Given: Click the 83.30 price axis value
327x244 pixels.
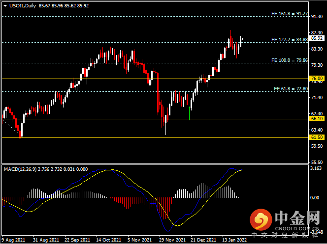Looking at the screenshot, I should (x=317, y=49).
